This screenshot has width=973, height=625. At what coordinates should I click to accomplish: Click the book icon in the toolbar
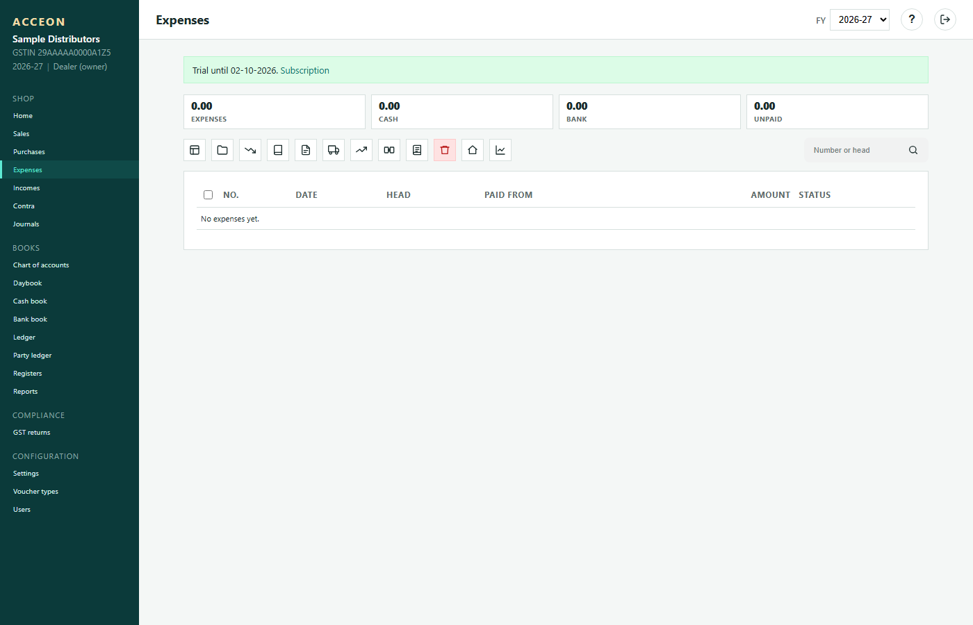[278, 150]
